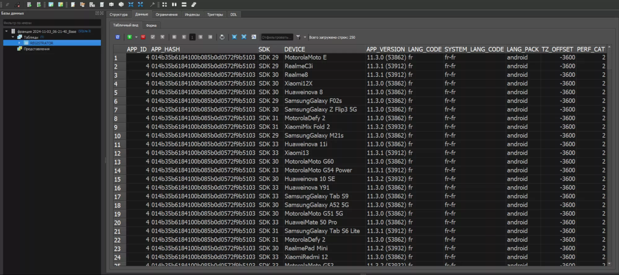The image size is (619, 275).
Task: Switch to the Форма tab
Action: click(151, 25)
